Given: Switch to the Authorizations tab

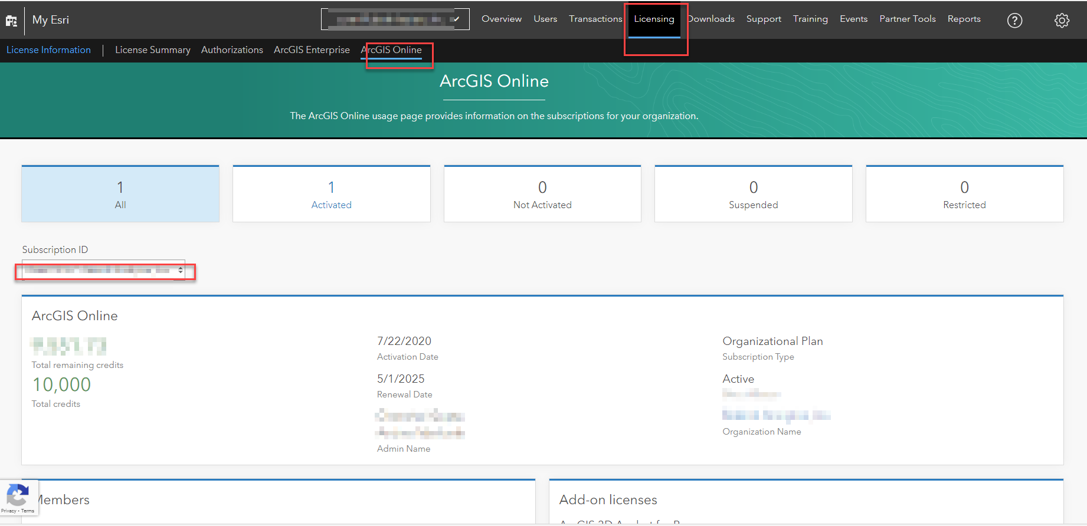Looking at the screenshot, I should [x=232, y=50].
